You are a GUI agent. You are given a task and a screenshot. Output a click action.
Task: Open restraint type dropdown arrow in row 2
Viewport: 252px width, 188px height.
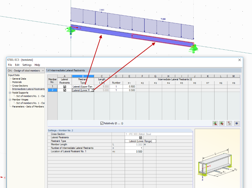[x=92, y=90]
